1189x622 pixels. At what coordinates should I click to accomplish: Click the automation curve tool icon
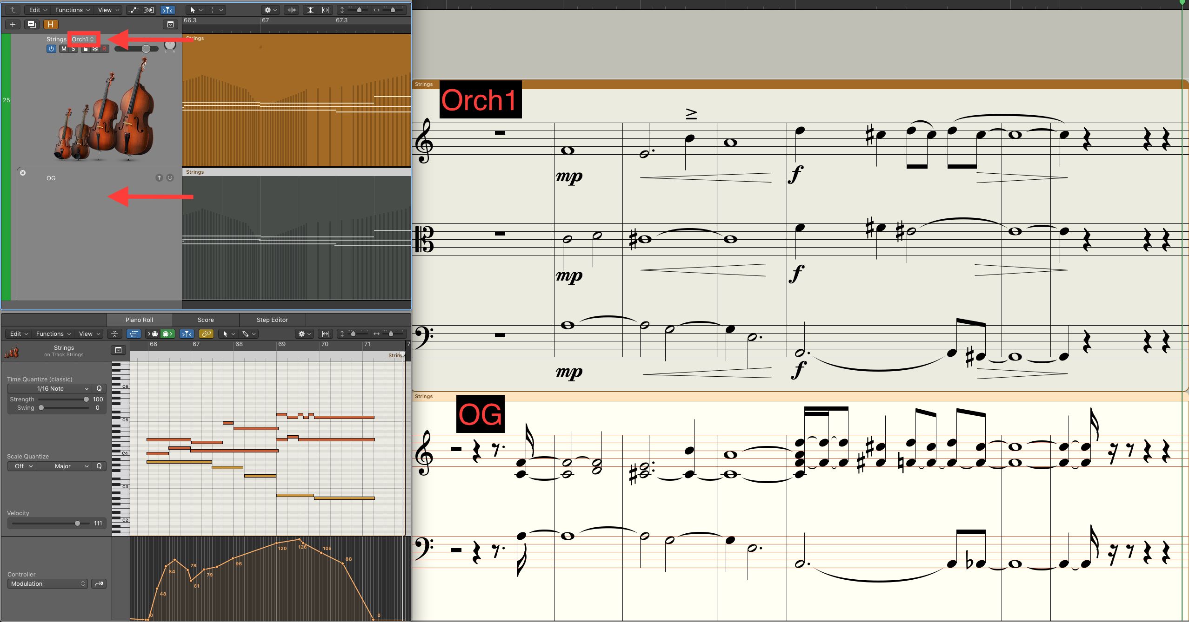coord(134,10)
